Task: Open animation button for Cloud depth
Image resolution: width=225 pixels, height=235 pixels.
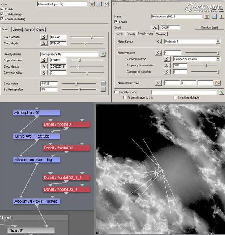Action: [x=44, y=43]
